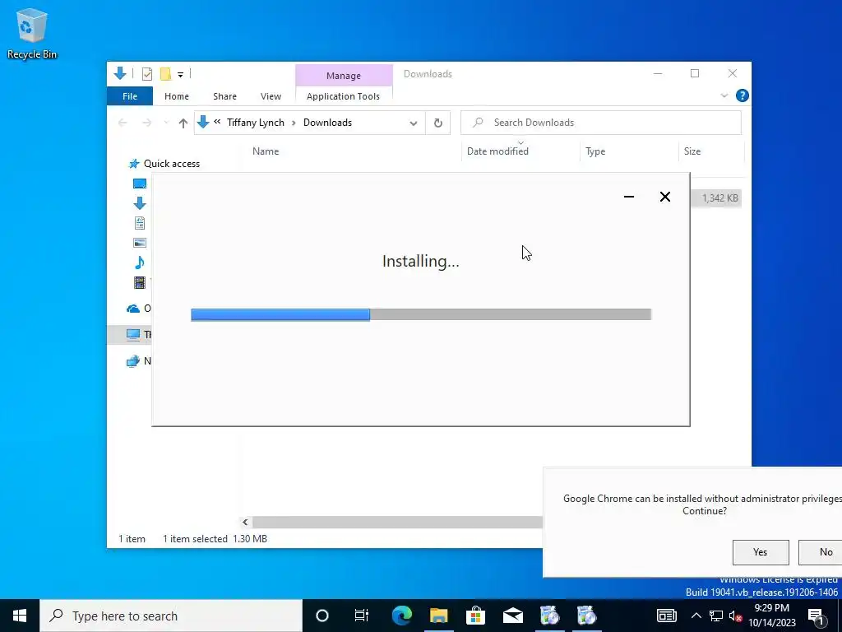Screen dimensions: 842x632
Task: Sort by the Type column header
Action: coord(595,151)
